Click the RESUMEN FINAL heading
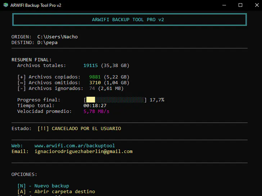The height and width of the screenshot is (196, 262). (32, 60)
